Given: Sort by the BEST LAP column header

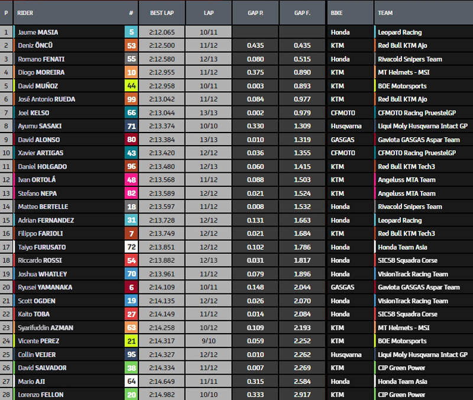Looking at the screenshot, I should pos(161,12).
